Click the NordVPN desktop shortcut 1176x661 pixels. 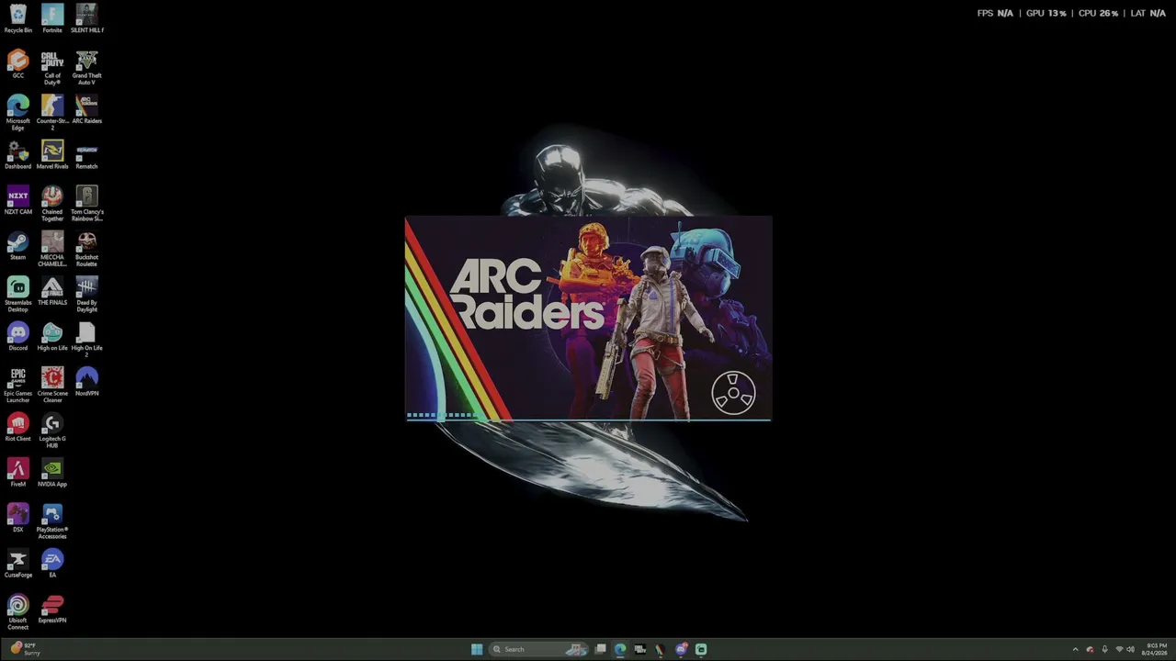point(86,382)
